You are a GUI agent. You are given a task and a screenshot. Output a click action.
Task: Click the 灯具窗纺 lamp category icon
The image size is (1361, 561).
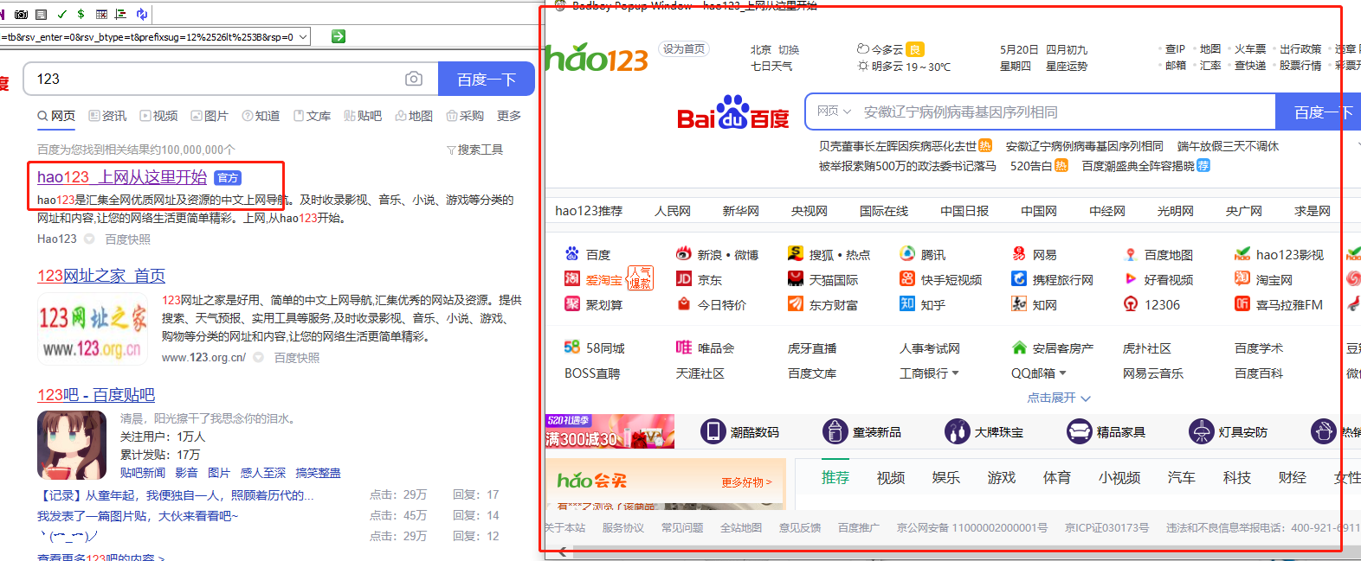coord(1202,431)
